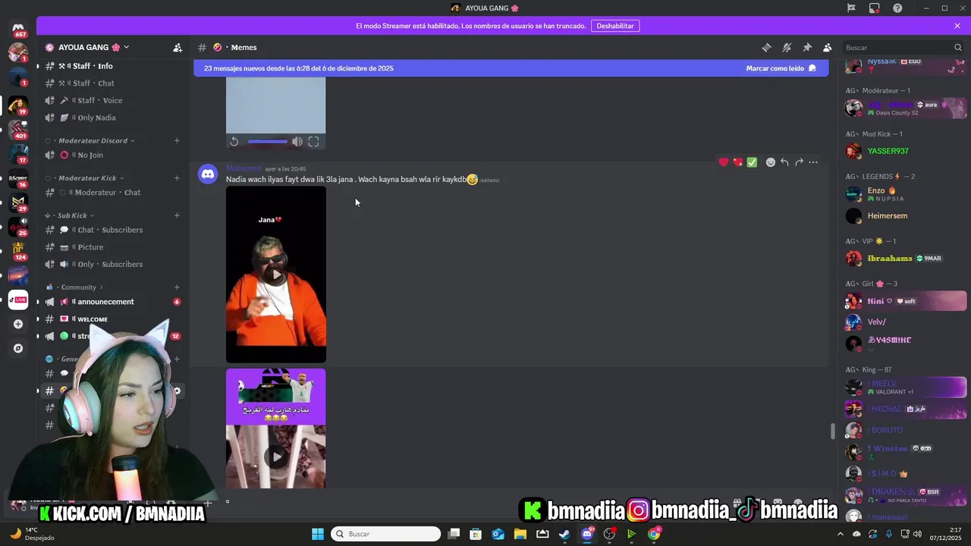Add channel to Community category

(x=177, y=287)
